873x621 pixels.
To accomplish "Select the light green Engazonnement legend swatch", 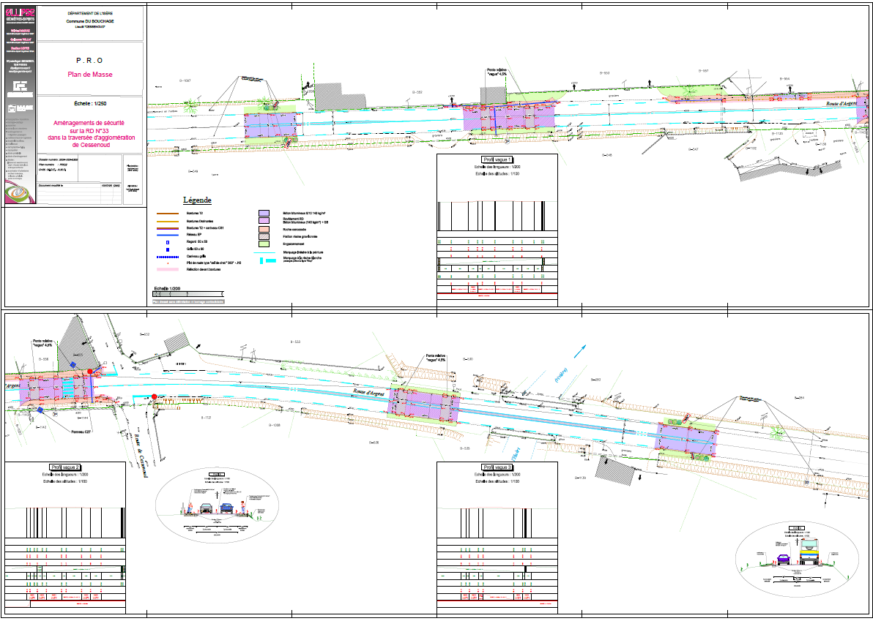I will [x=264, y=243].
